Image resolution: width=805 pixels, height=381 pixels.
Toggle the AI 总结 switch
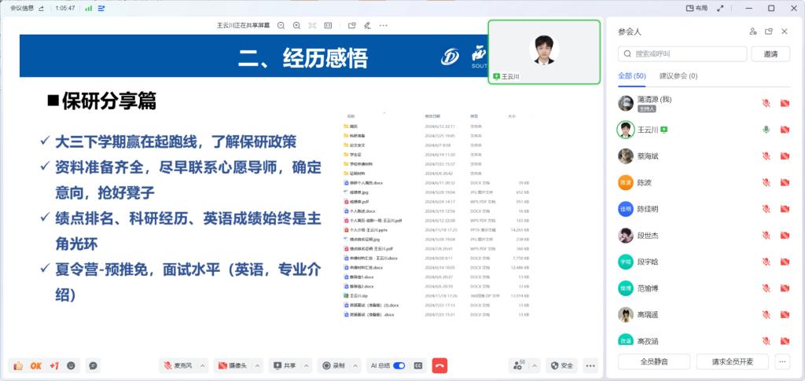coord(399,365)
